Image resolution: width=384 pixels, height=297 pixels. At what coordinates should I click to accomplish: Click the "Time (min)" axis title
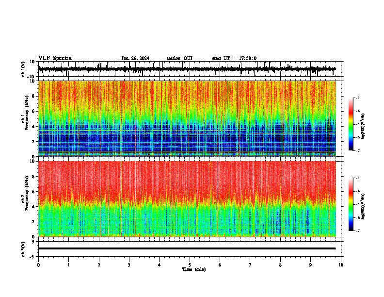tap(194, 269)
